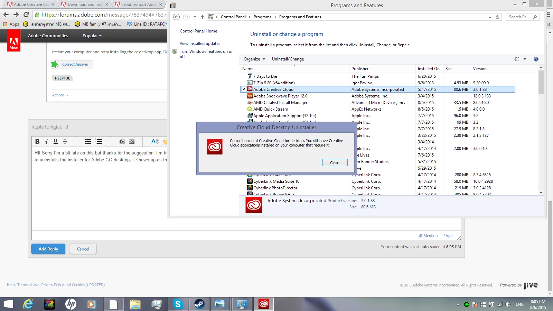Toggle italic formatting in reply editor
Screen dimensions: 553x311
[x=46, y=141]
